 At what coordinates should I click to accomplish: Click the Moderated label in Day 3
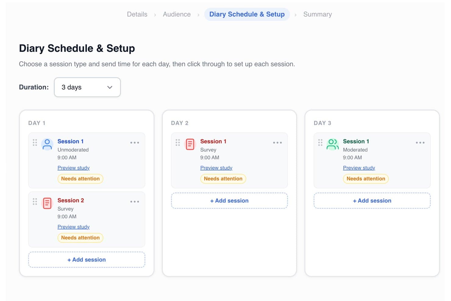coord(355,150)
